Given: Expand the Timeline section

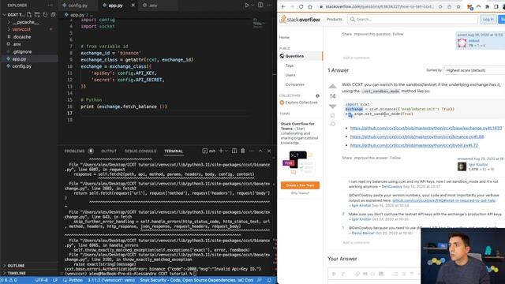Looking at the screenshot, I should [17, 273].
